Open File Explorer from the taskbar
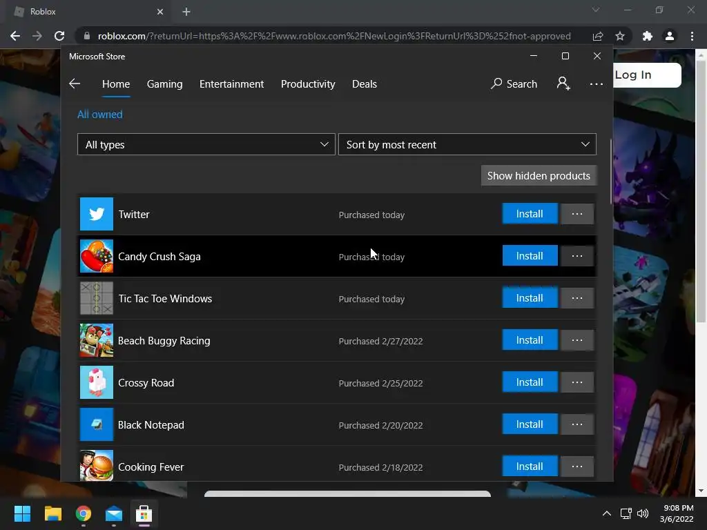707x530 pixels. (x=52, y=513)
